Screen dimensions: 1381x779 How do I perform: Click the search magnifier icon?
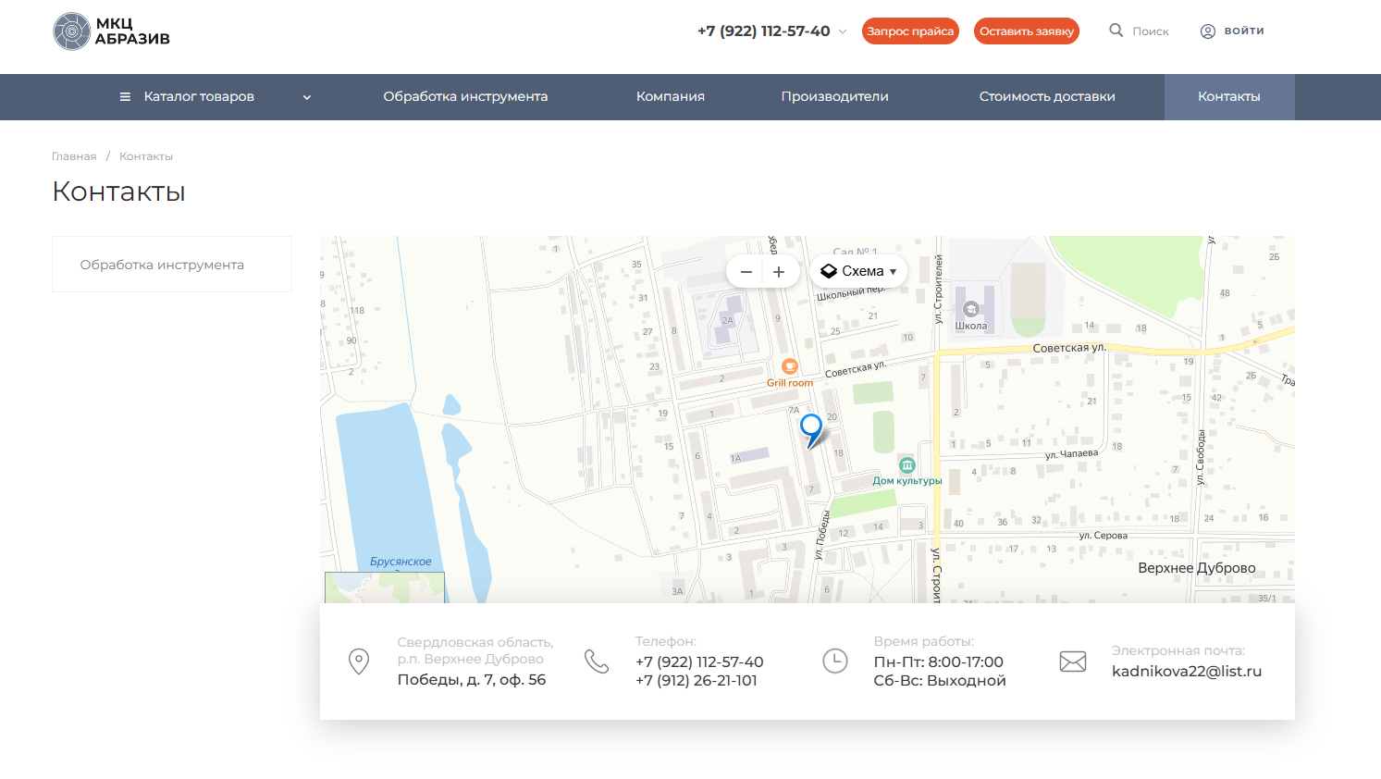point(1116,31)
